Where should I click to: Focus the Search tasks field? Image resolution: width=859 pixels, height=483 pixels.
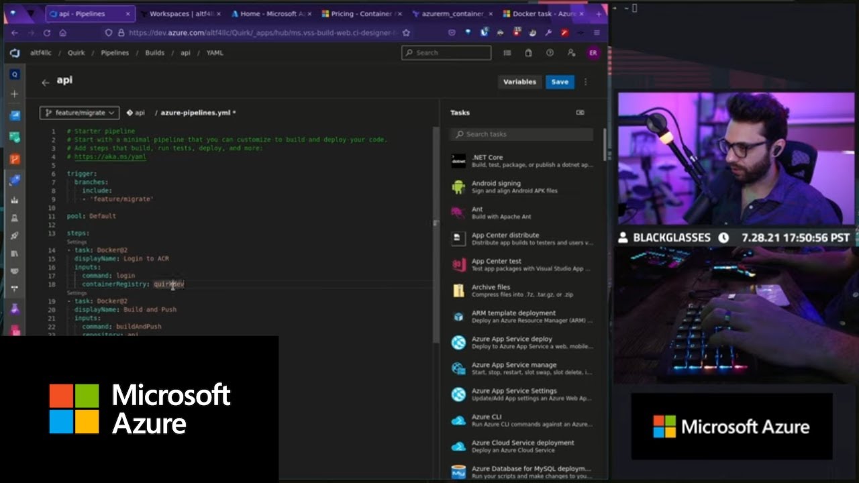(521, 134)
